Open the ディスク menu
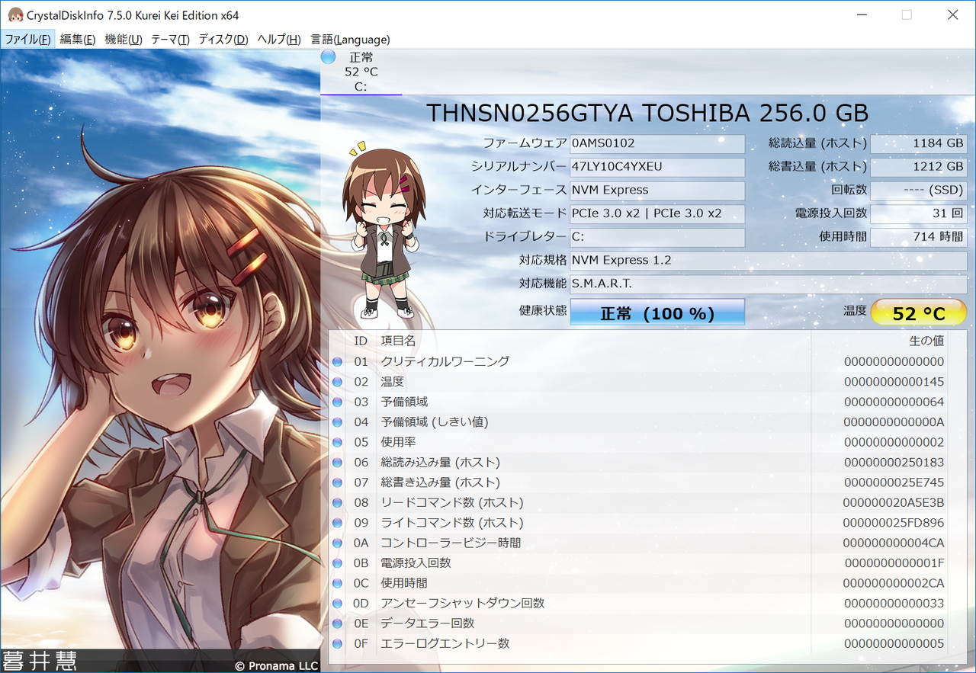This screenshot has width=976, height=673. click(x=222, y=39)
